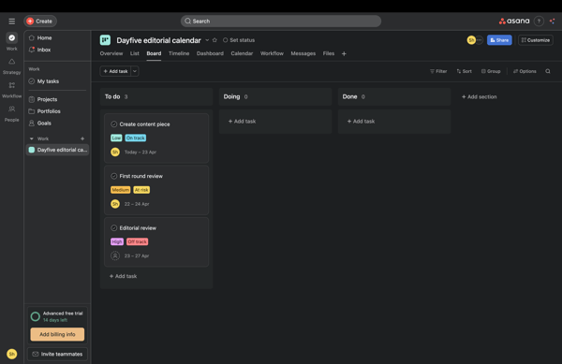
Task: Click Invite teammates button
Action: 57,354
